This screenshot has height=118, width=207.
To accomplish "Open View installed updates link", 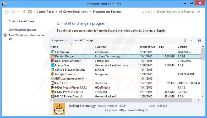I will point(23,30).
